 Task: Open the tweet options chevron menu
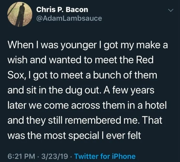coord(170,10)
